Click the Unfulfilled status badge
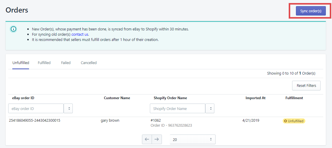 pos(294,121)
